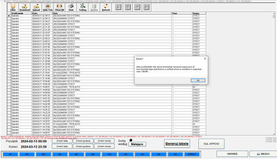Open the Filter tool in toolbar
The height and width of the screenshot is (159, 277).
(x=13, y=7)
